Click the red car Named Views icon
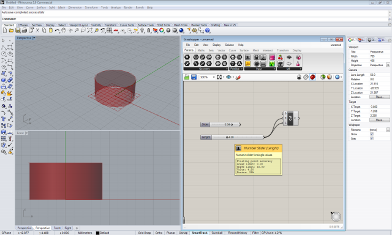The height and width of the screenshot is (235, 392). coord(116,31)
